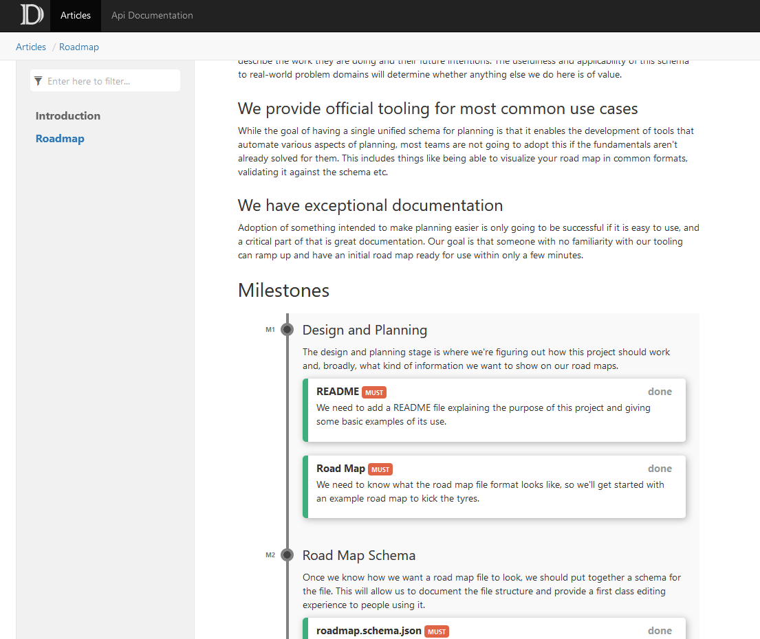
Task: Select Introduction in the sidebar
Action: pos(67,115)
